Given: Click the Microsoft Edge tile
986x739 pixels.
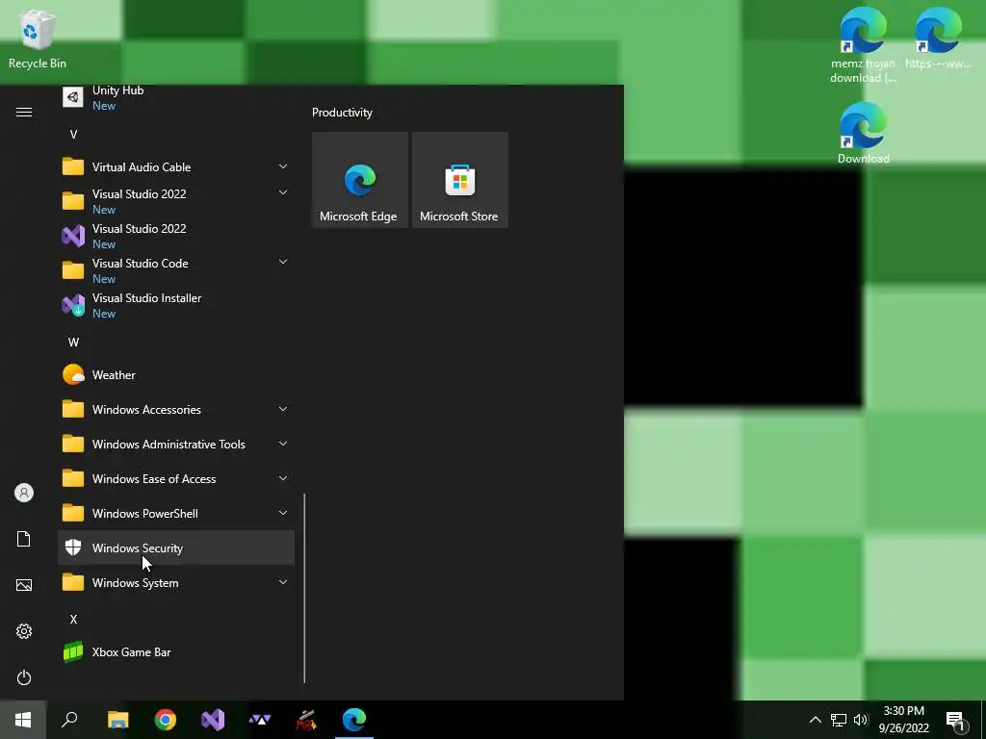Looking at the screenshot, I should tap(360, 180).
